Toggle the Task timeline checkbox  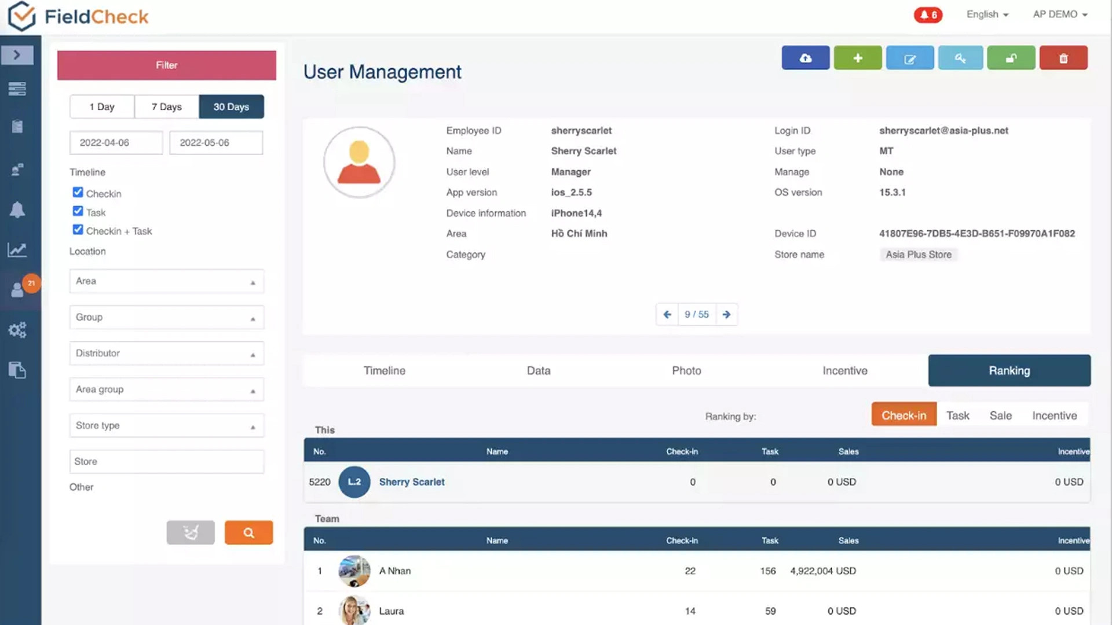(x=78, y=211)
